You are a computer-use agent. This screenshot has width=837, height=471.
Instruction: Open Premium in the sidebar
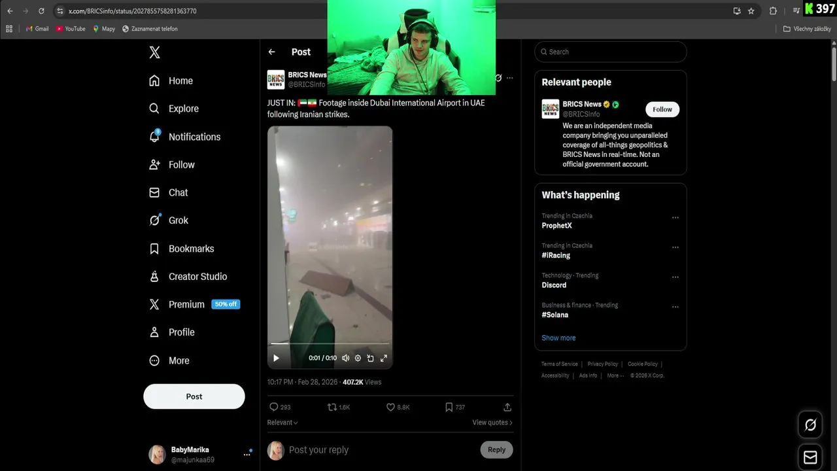[x=194, y=304]
